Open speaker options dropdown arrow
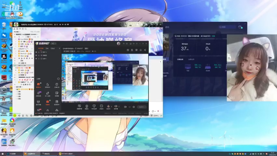 point(119,106)
